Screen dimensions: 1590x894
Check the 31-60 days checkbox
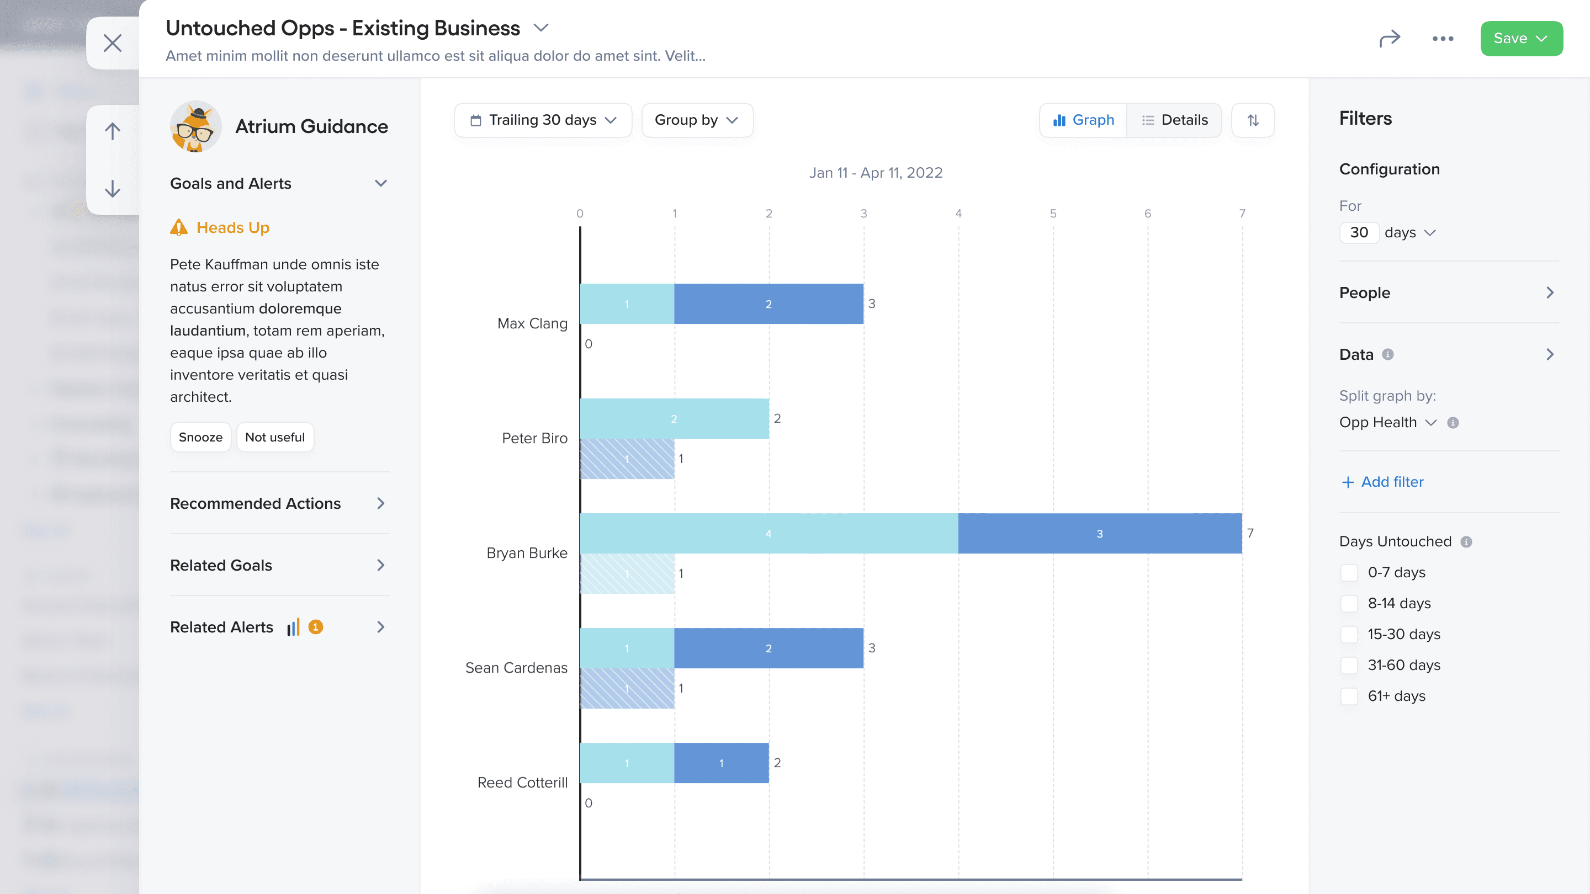click(x=1349, y=665)
